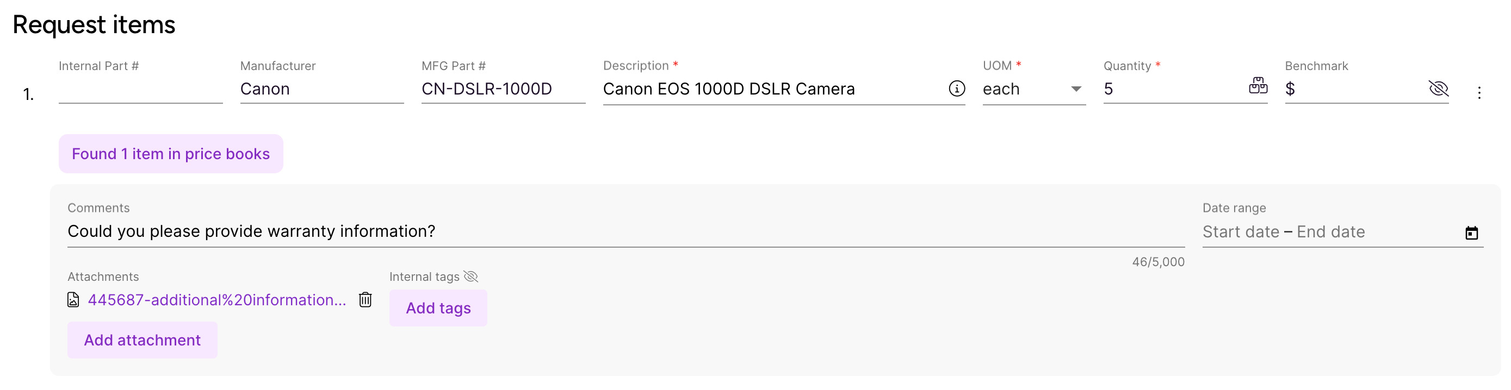Open the UOM 'each' combo box
Screen dimensions: 1511x390
coord(1034,89)
